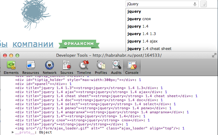
Task: Open the Console panel icon
Action: coord(132,65)
